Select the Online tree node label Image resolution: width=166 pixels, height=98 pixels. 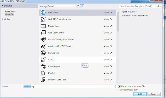pos(7,19)
